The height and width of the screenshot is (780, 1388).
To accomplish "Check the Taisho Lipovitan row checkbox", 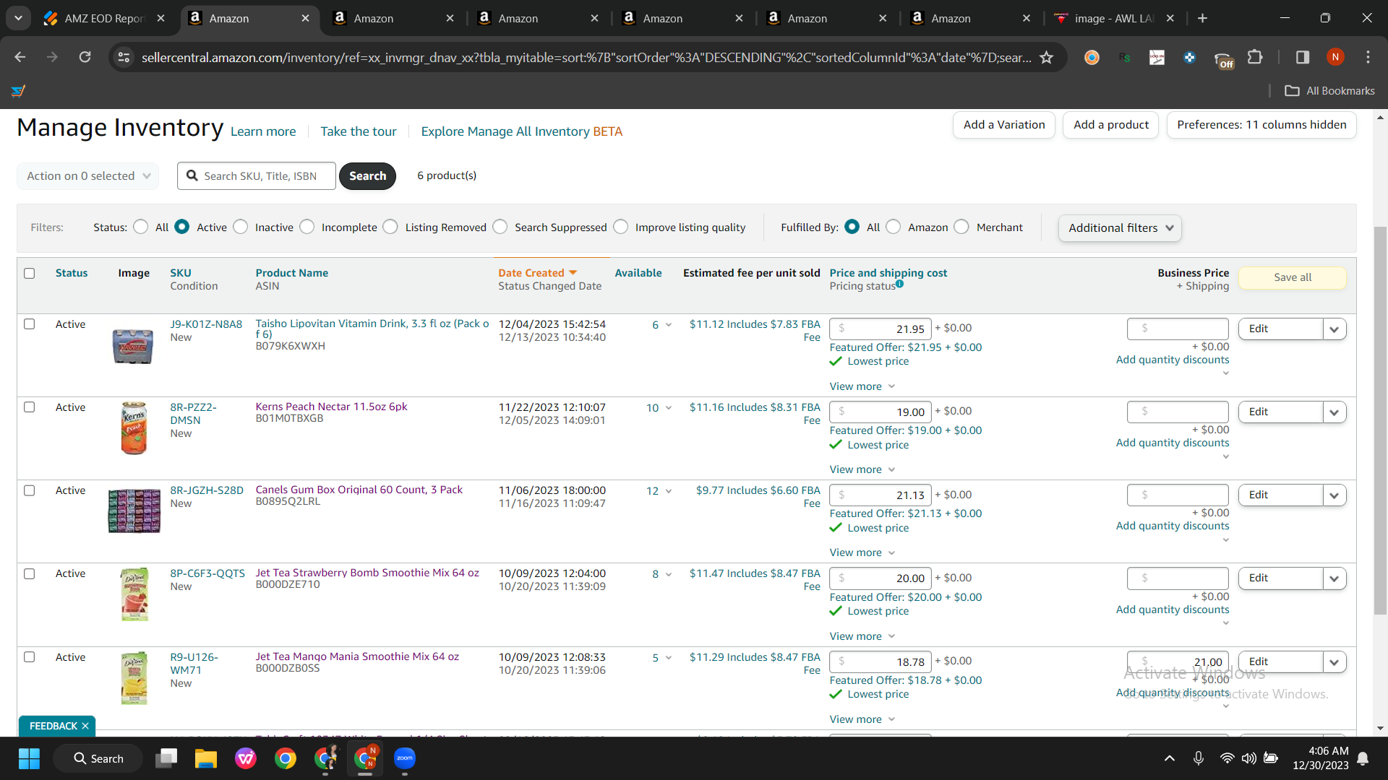I will click(x=30, y=324).
